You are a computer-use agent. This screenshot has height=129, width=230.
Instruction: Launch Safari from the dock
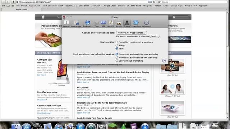(59, 126)
